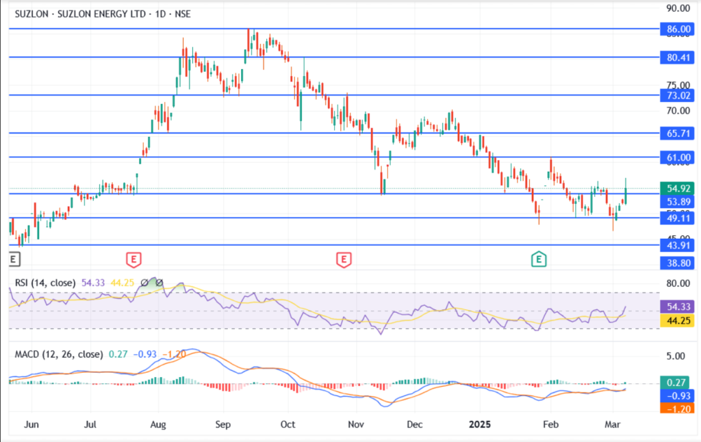Screen dimensions: 701x442
Task: Click the 38.80 blue price label
Action: pyautogui.click(x=678, y=262)
